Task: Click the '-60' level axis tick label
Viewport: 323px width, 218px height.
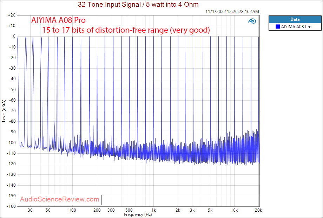Action: (12, 100)
